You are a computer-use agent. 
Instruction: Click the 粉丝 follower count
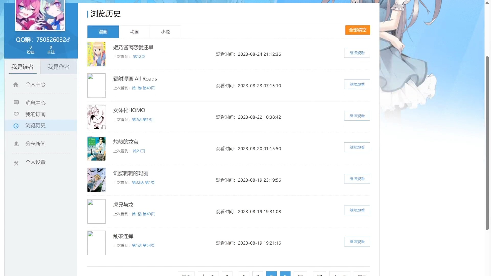click(30, 50)
